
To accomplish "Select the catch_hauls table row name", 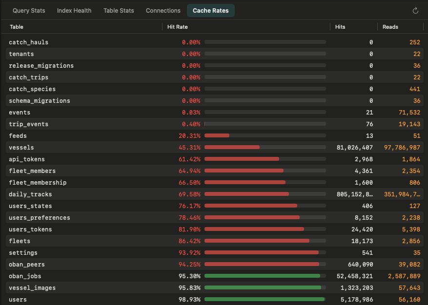I will point(29,42).
